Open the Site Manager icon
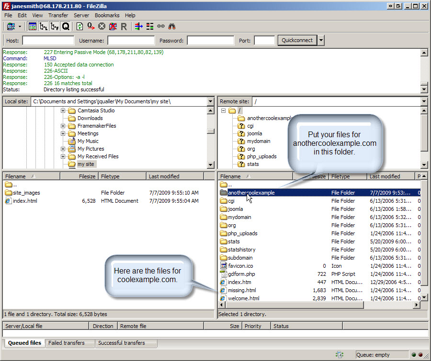The image size is (431, 361). click(x=11, y=26)
